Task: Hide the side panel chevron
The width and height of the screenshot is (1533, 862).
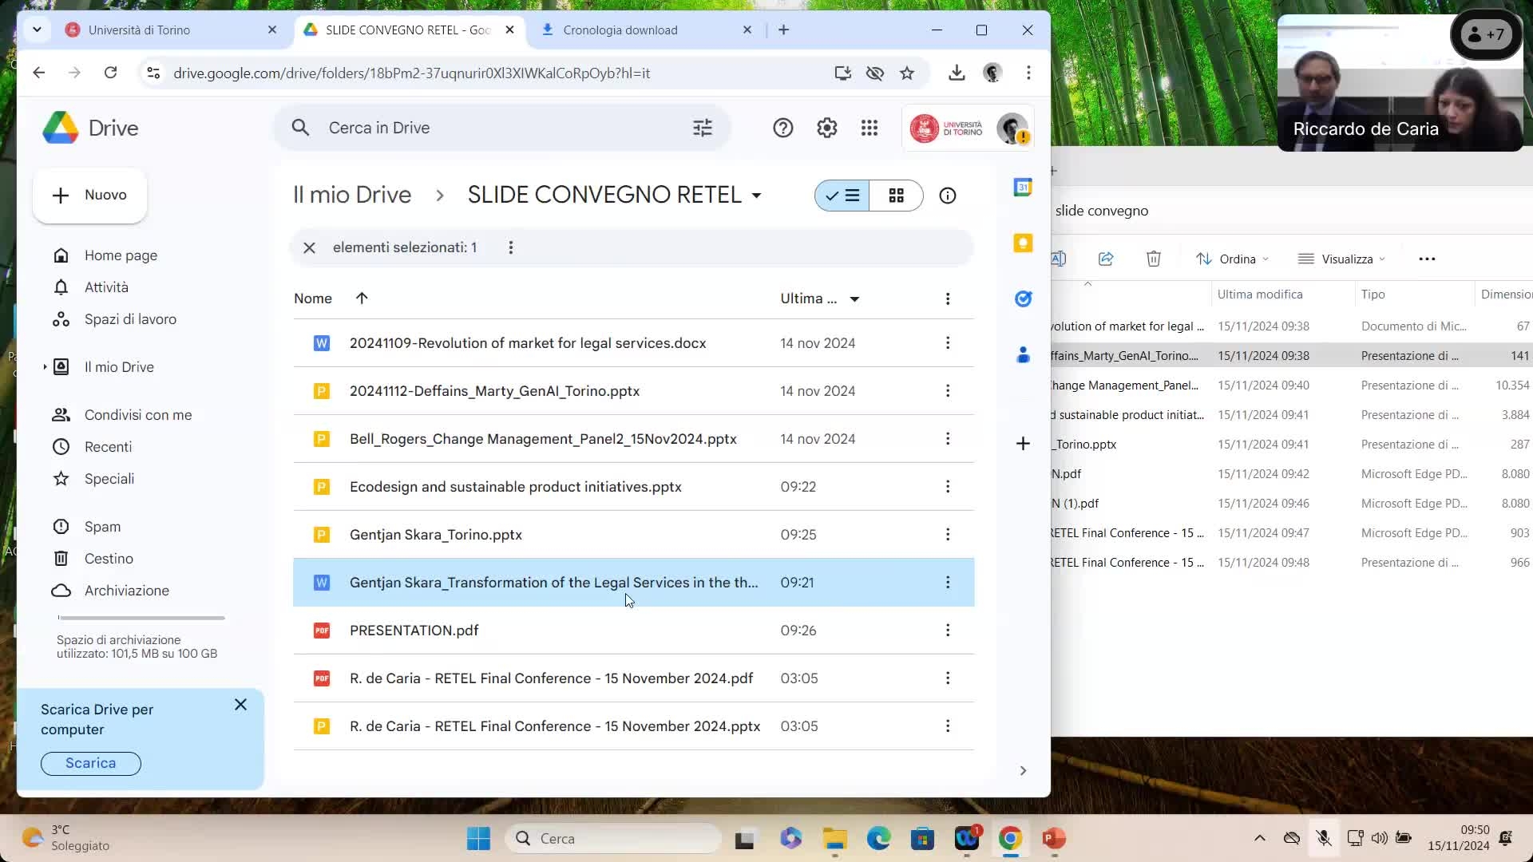Action: (x=1023, y=770)
